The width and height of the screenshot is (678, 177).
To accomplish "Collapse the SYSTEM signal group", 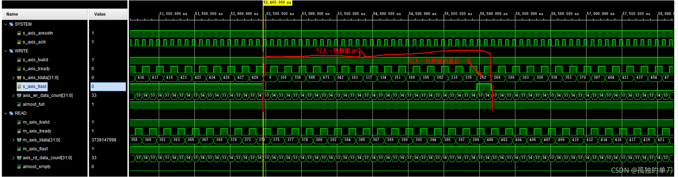I will 5,24.
